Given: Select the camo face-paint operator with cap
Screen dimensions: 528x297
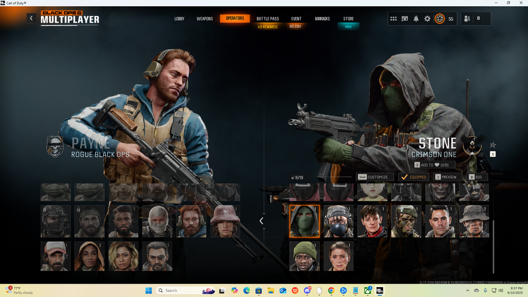Looking at the screenshot, I should point(406,221).
